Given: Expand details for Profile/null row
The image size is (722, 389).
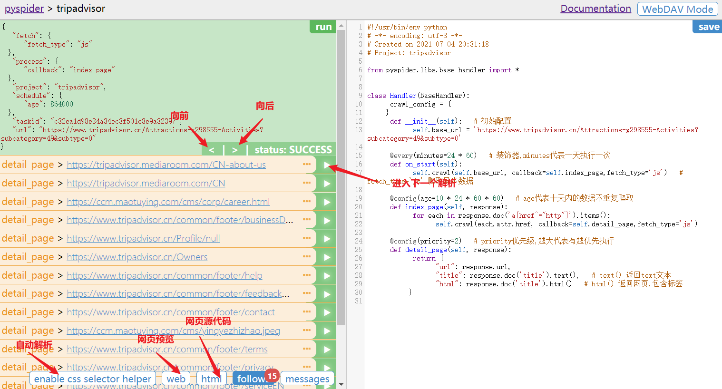Looking at the screenshot, I should 307,238.
